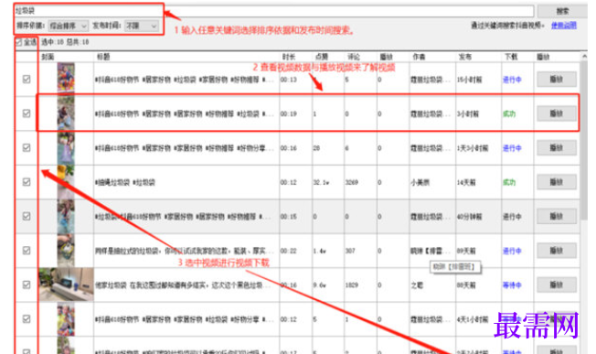The width and height of the screenshot is (596, 354).
Task: Click the scrollbar up arrow
Action: click(x=584, y=57)
